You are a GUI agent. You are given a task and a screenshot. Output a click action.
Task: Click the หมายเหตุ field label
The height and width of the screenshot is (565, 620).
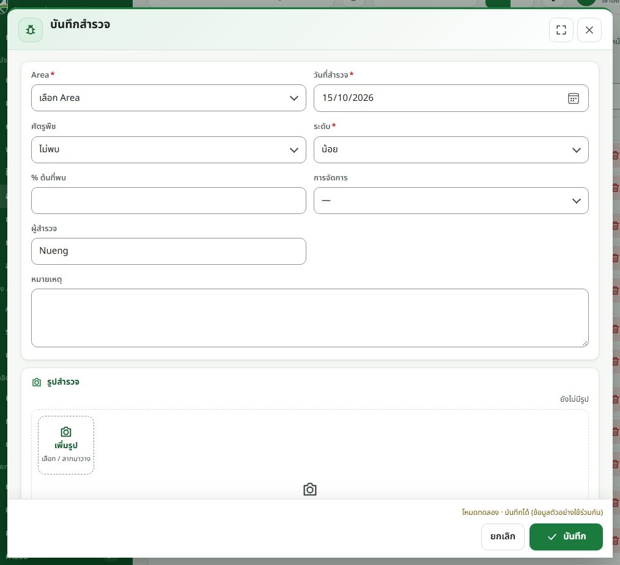pos(46,279)
